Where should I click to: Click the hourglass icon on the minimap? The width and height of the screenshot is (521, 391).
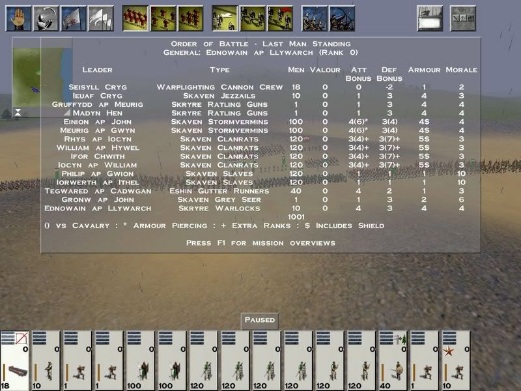[18, 112]
